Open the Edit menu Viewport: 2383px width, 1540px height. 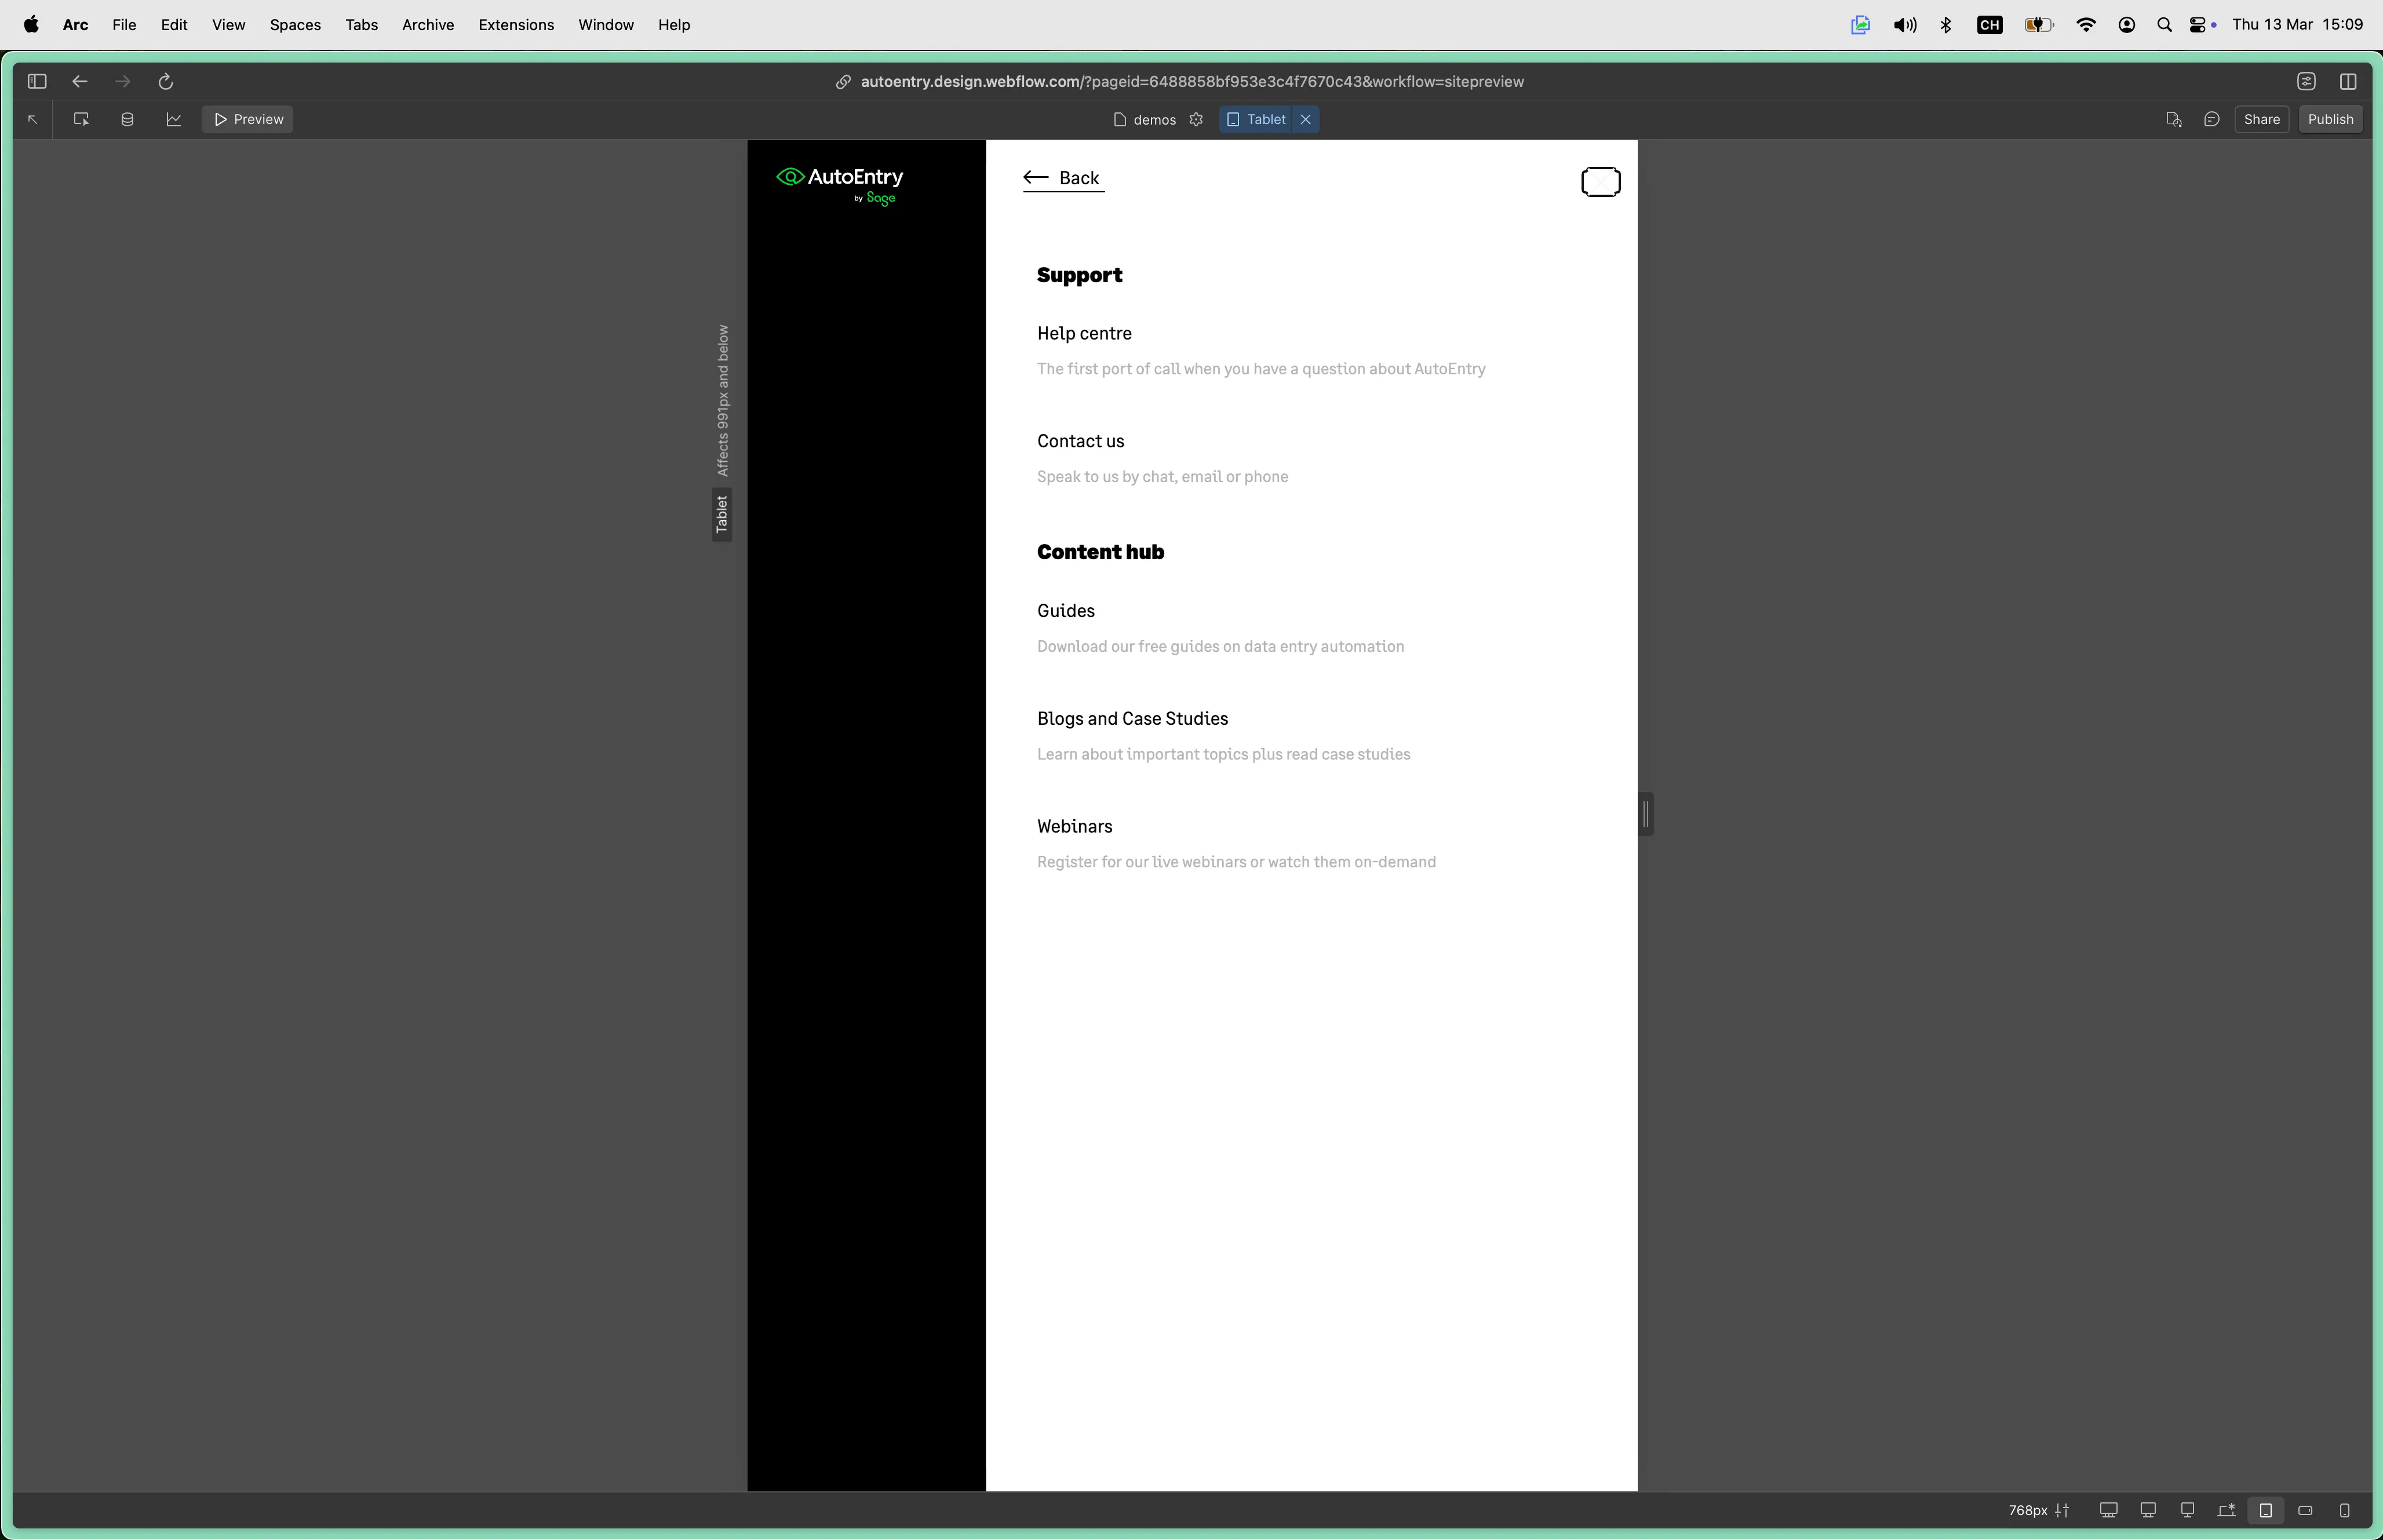174,25
